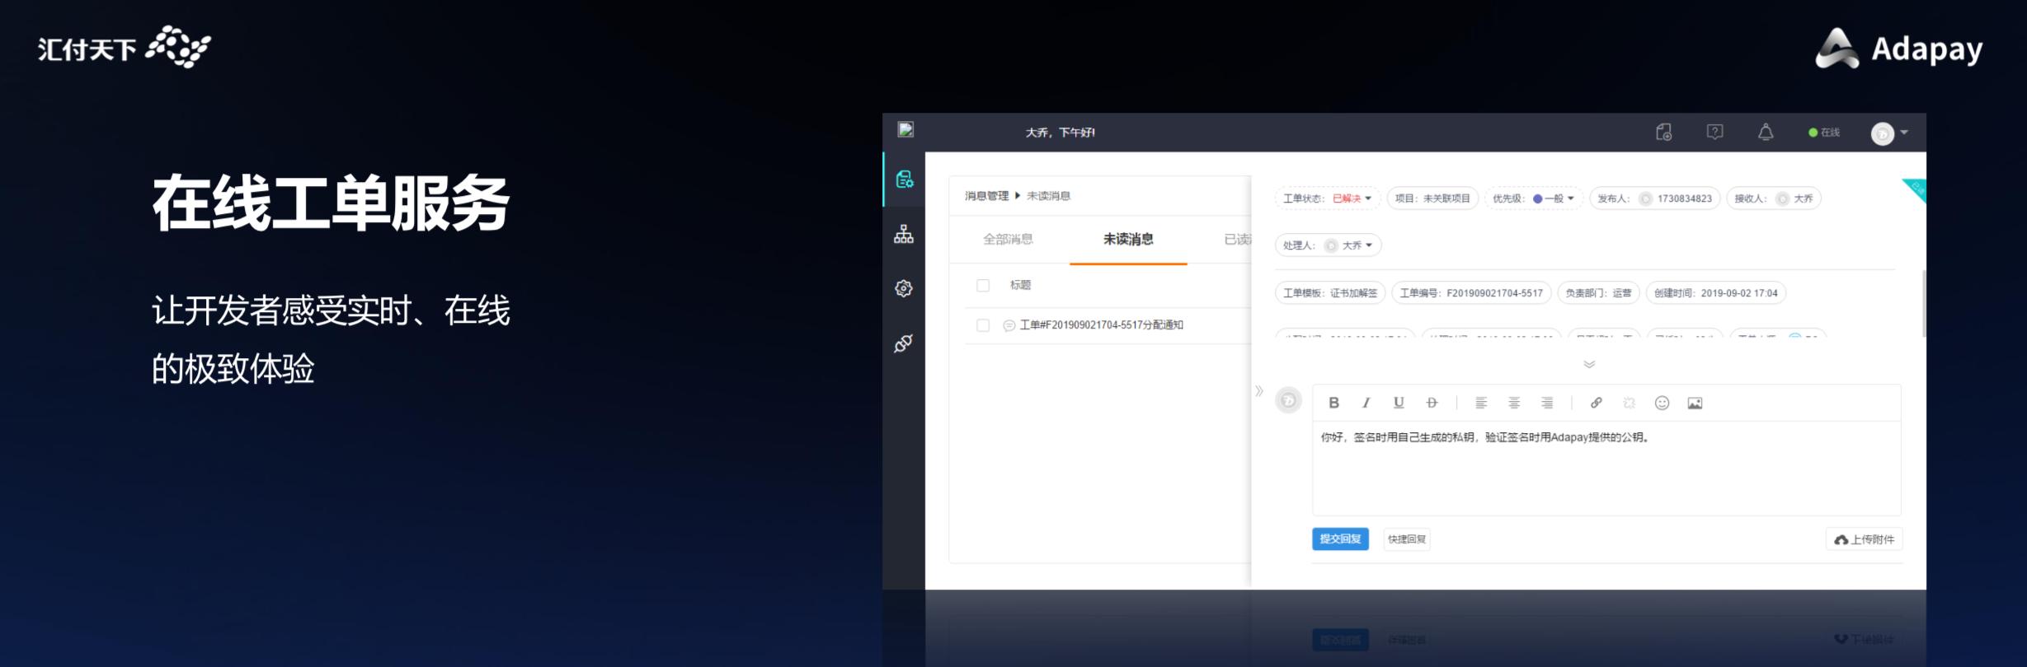Apply underline formatting in reply editor

coord(1399,403)
